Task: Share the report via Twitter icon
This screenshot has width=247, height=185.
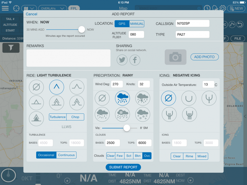Action: (122, 60)
